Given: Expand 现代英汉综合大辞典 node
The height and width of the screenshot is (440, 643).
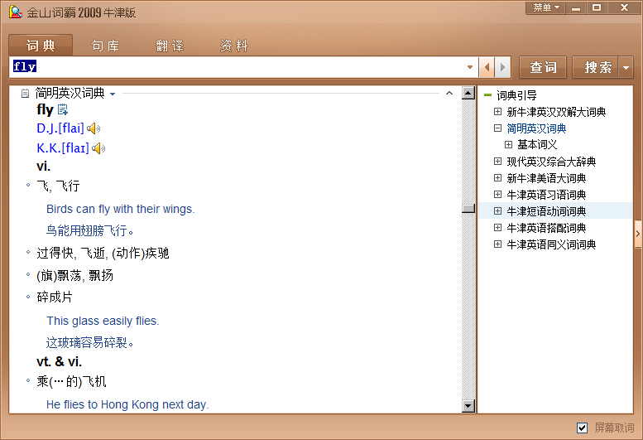Looking at the screenshot, I should click(x=497, y=162).
